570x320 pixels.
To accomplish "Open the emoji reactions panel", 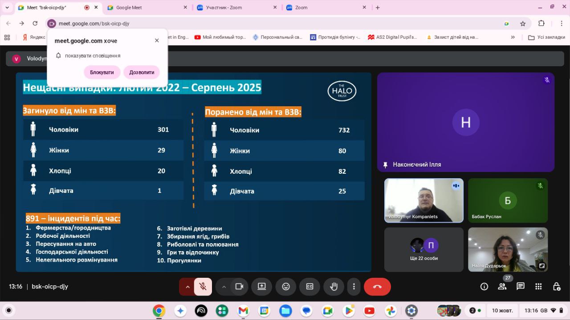I will coord(286,287).
